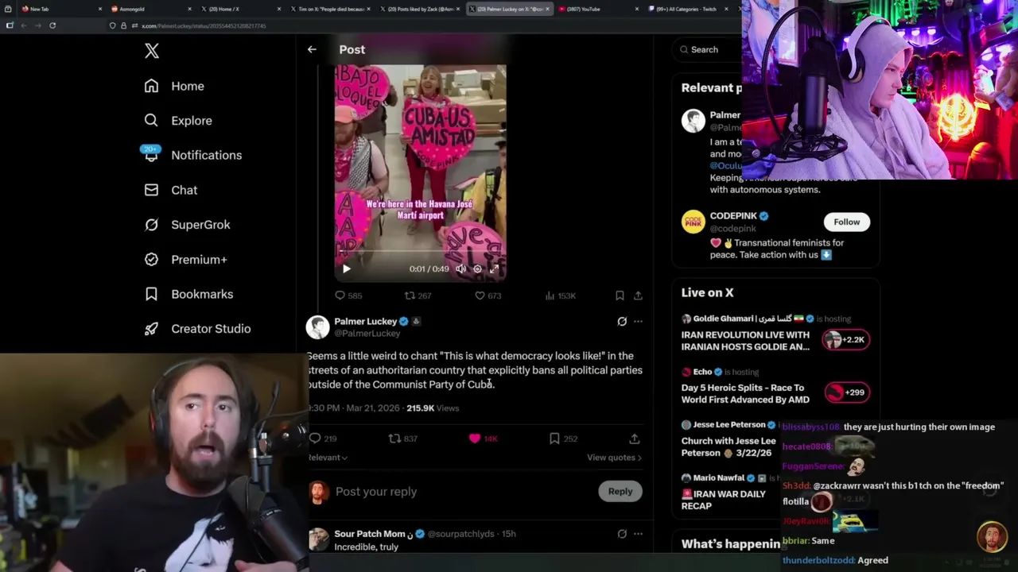
Task: Click the Reply button
Action: click(x=620, y=492)
